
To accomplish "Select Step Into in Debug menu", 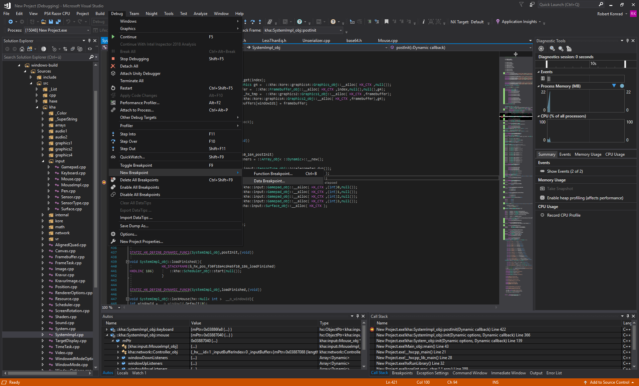I will point(175,134).
